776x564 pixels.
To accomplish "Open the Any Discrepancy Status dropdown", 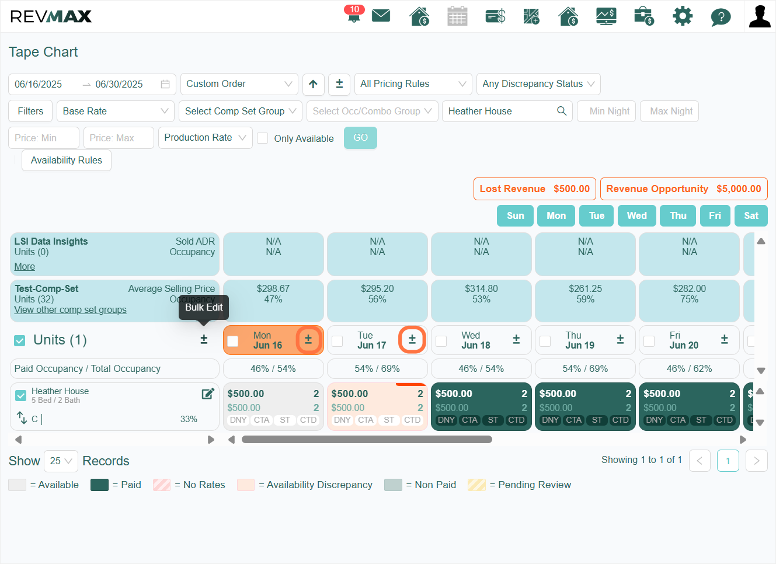I will (x=538, y=84).
